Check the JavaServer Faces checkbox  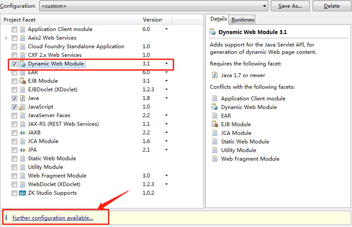[x=14, y=116]
